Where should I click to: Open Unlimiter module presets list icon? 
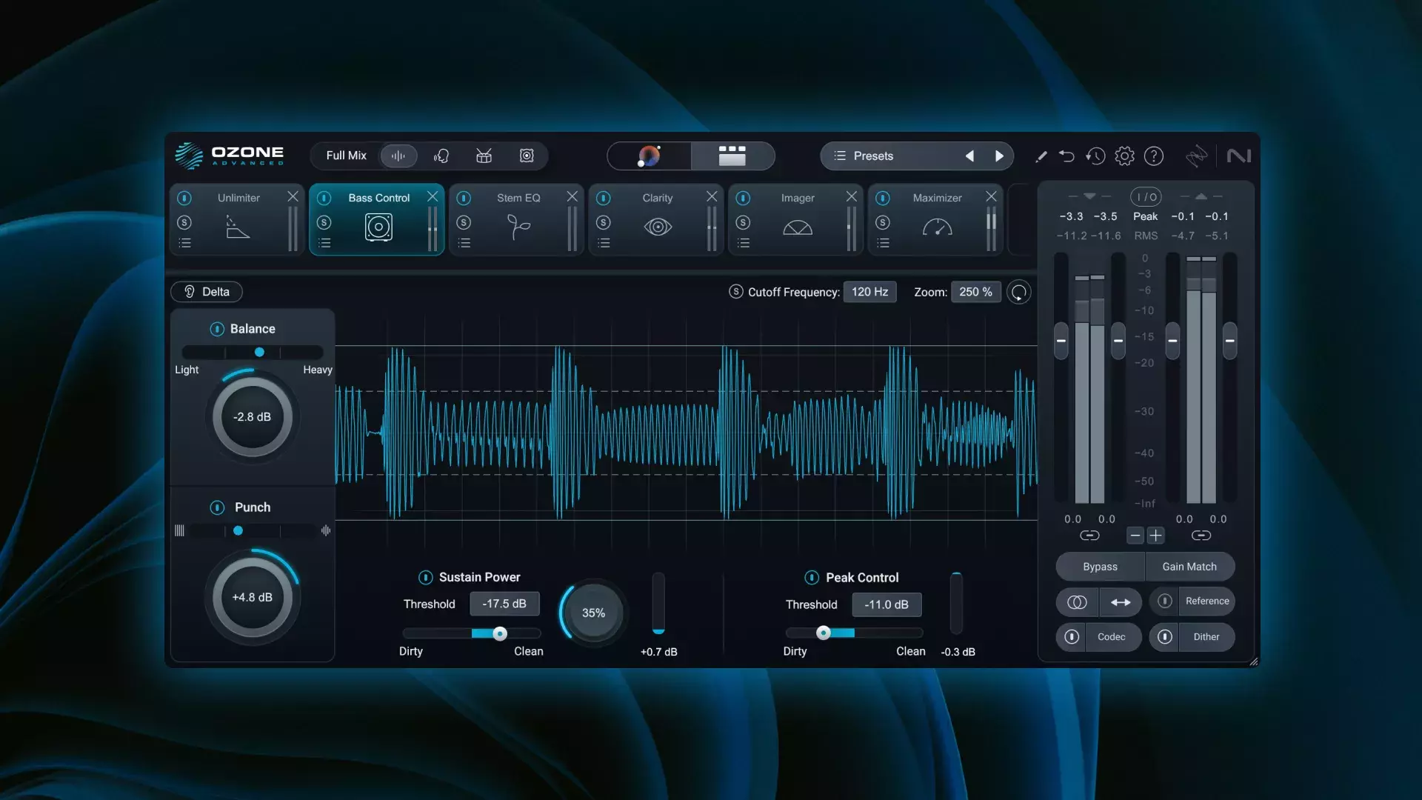coord(185,243)
